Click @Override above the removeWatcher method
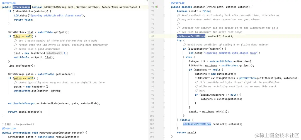Image resolution: width=301 pixels, height=140 pixels. [9, 129]
